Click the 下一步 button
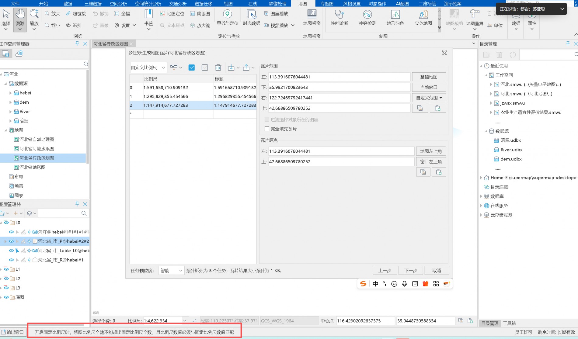578x339 pixels. coord(411,271)
